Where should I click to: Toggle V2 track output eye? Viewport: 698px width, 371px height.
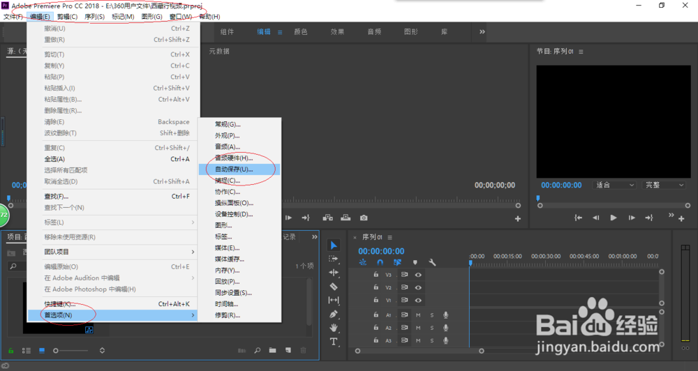click(x=418, y=287)
